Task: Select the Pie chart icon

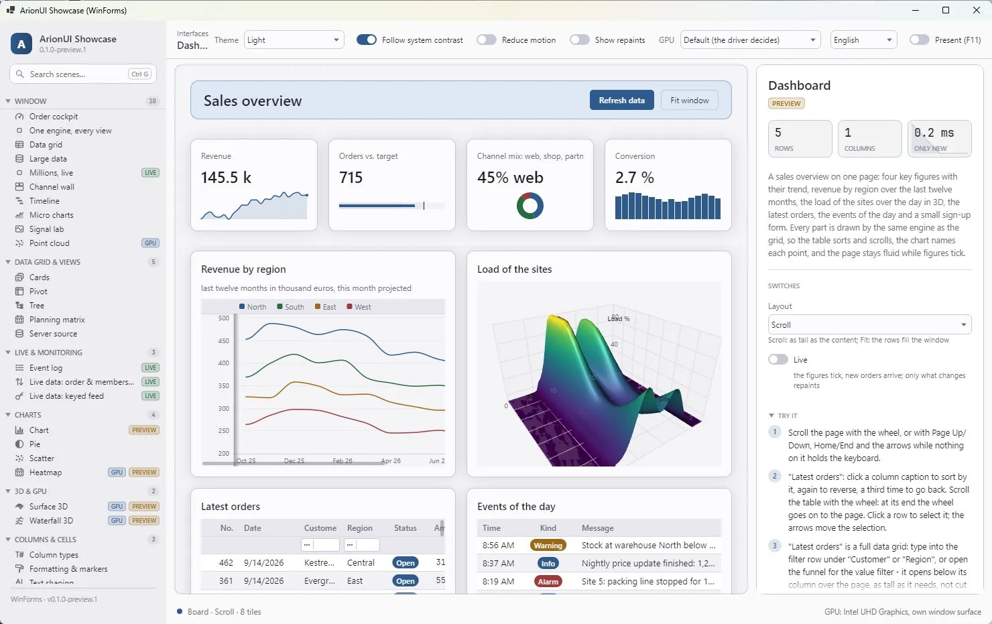Action: (x=19, y=444)
